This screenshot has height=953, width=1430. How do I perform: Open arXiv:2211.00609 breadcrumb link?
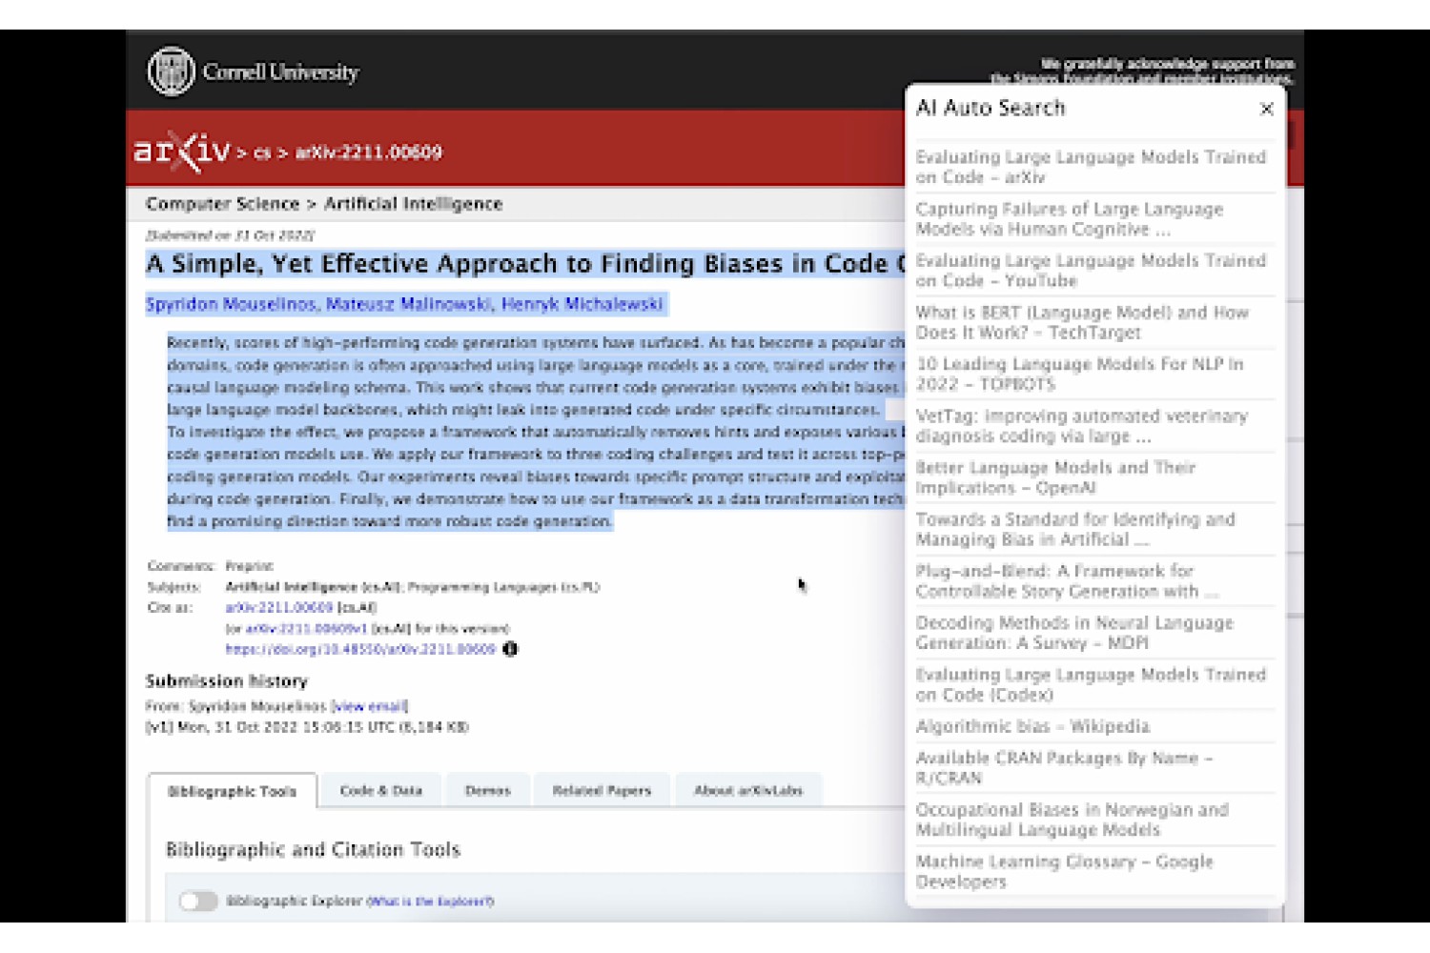tap(368, 152)
